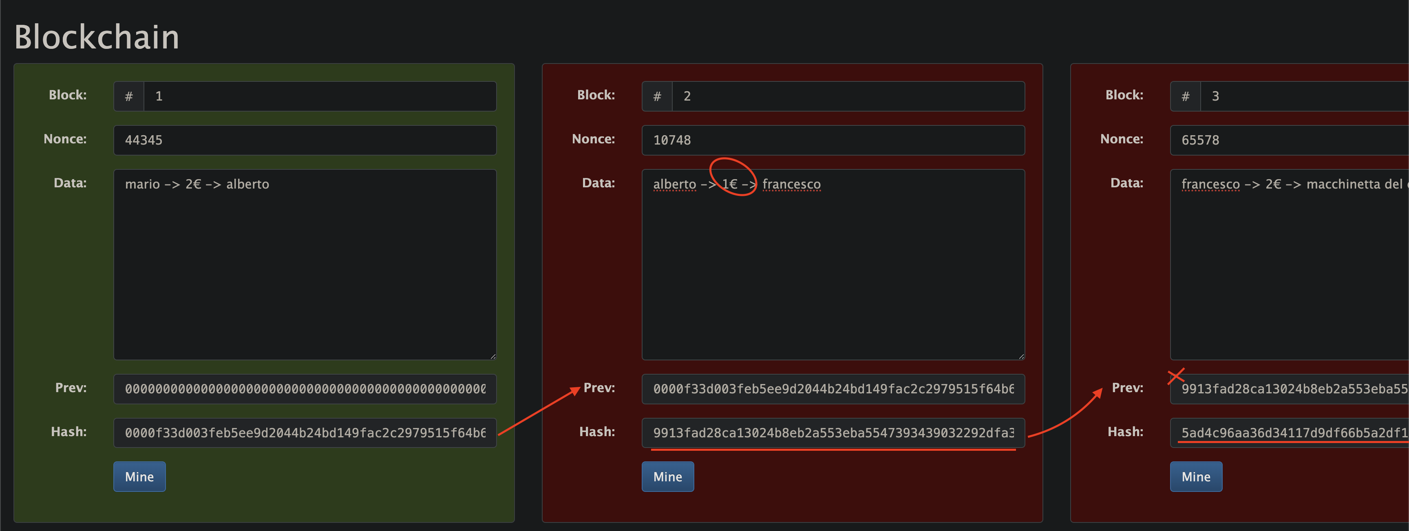Click Block 2's Hash starting 9913fad
Image resolution: width=1409 pixels, height=531 pixels.
[833, 433]
